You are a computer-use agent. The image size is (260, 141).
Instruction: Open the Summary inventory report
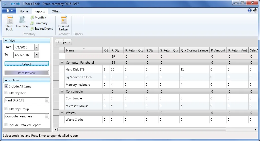point(39,23)
